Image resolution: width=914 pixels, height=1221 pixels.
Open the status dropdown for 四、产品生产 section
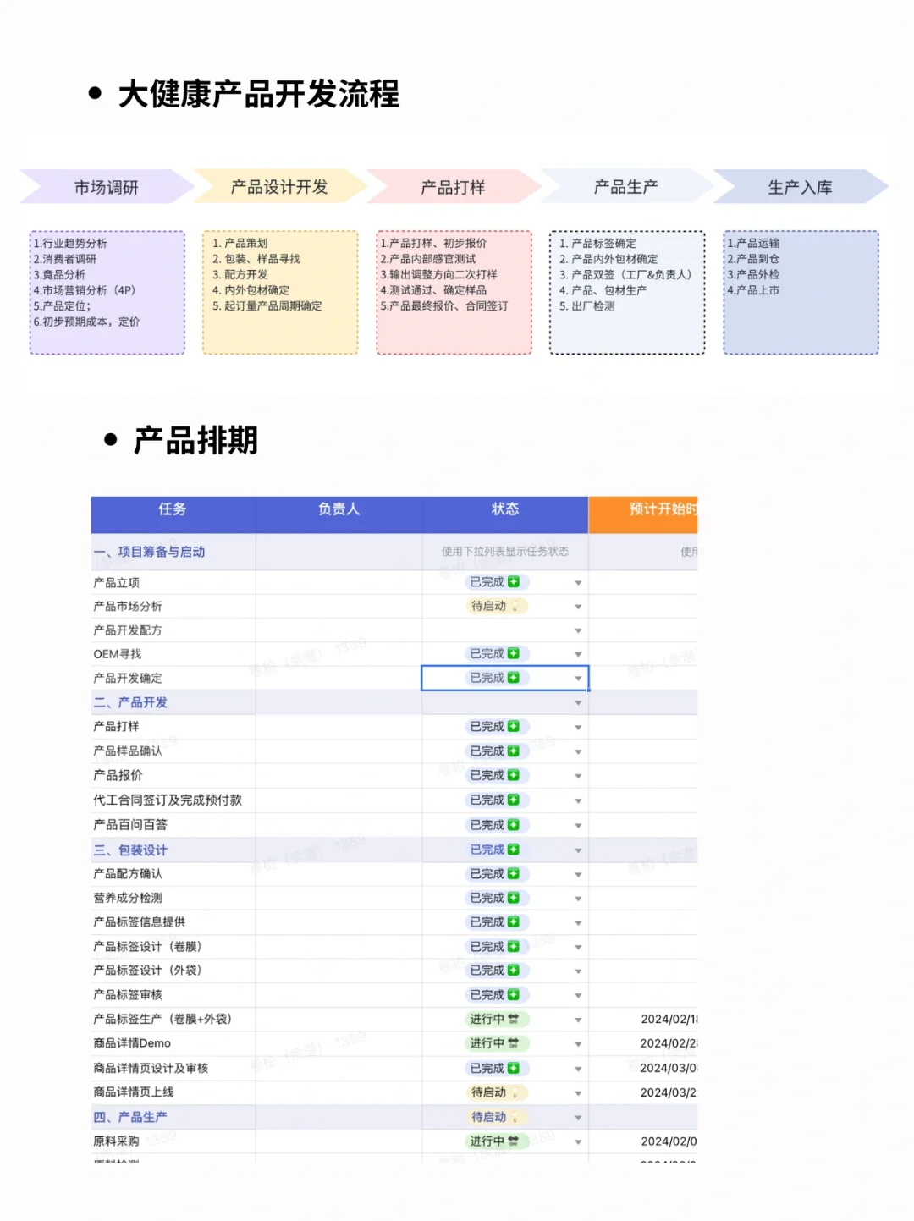[x=577, y=1117]
